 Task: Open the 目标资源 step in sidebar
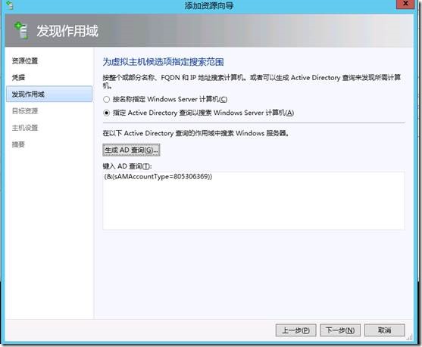coord(25,111)
